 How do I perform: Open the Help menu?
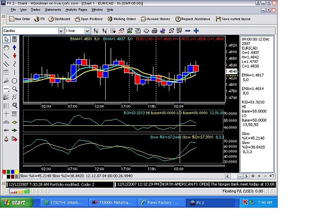pos(110,10)
